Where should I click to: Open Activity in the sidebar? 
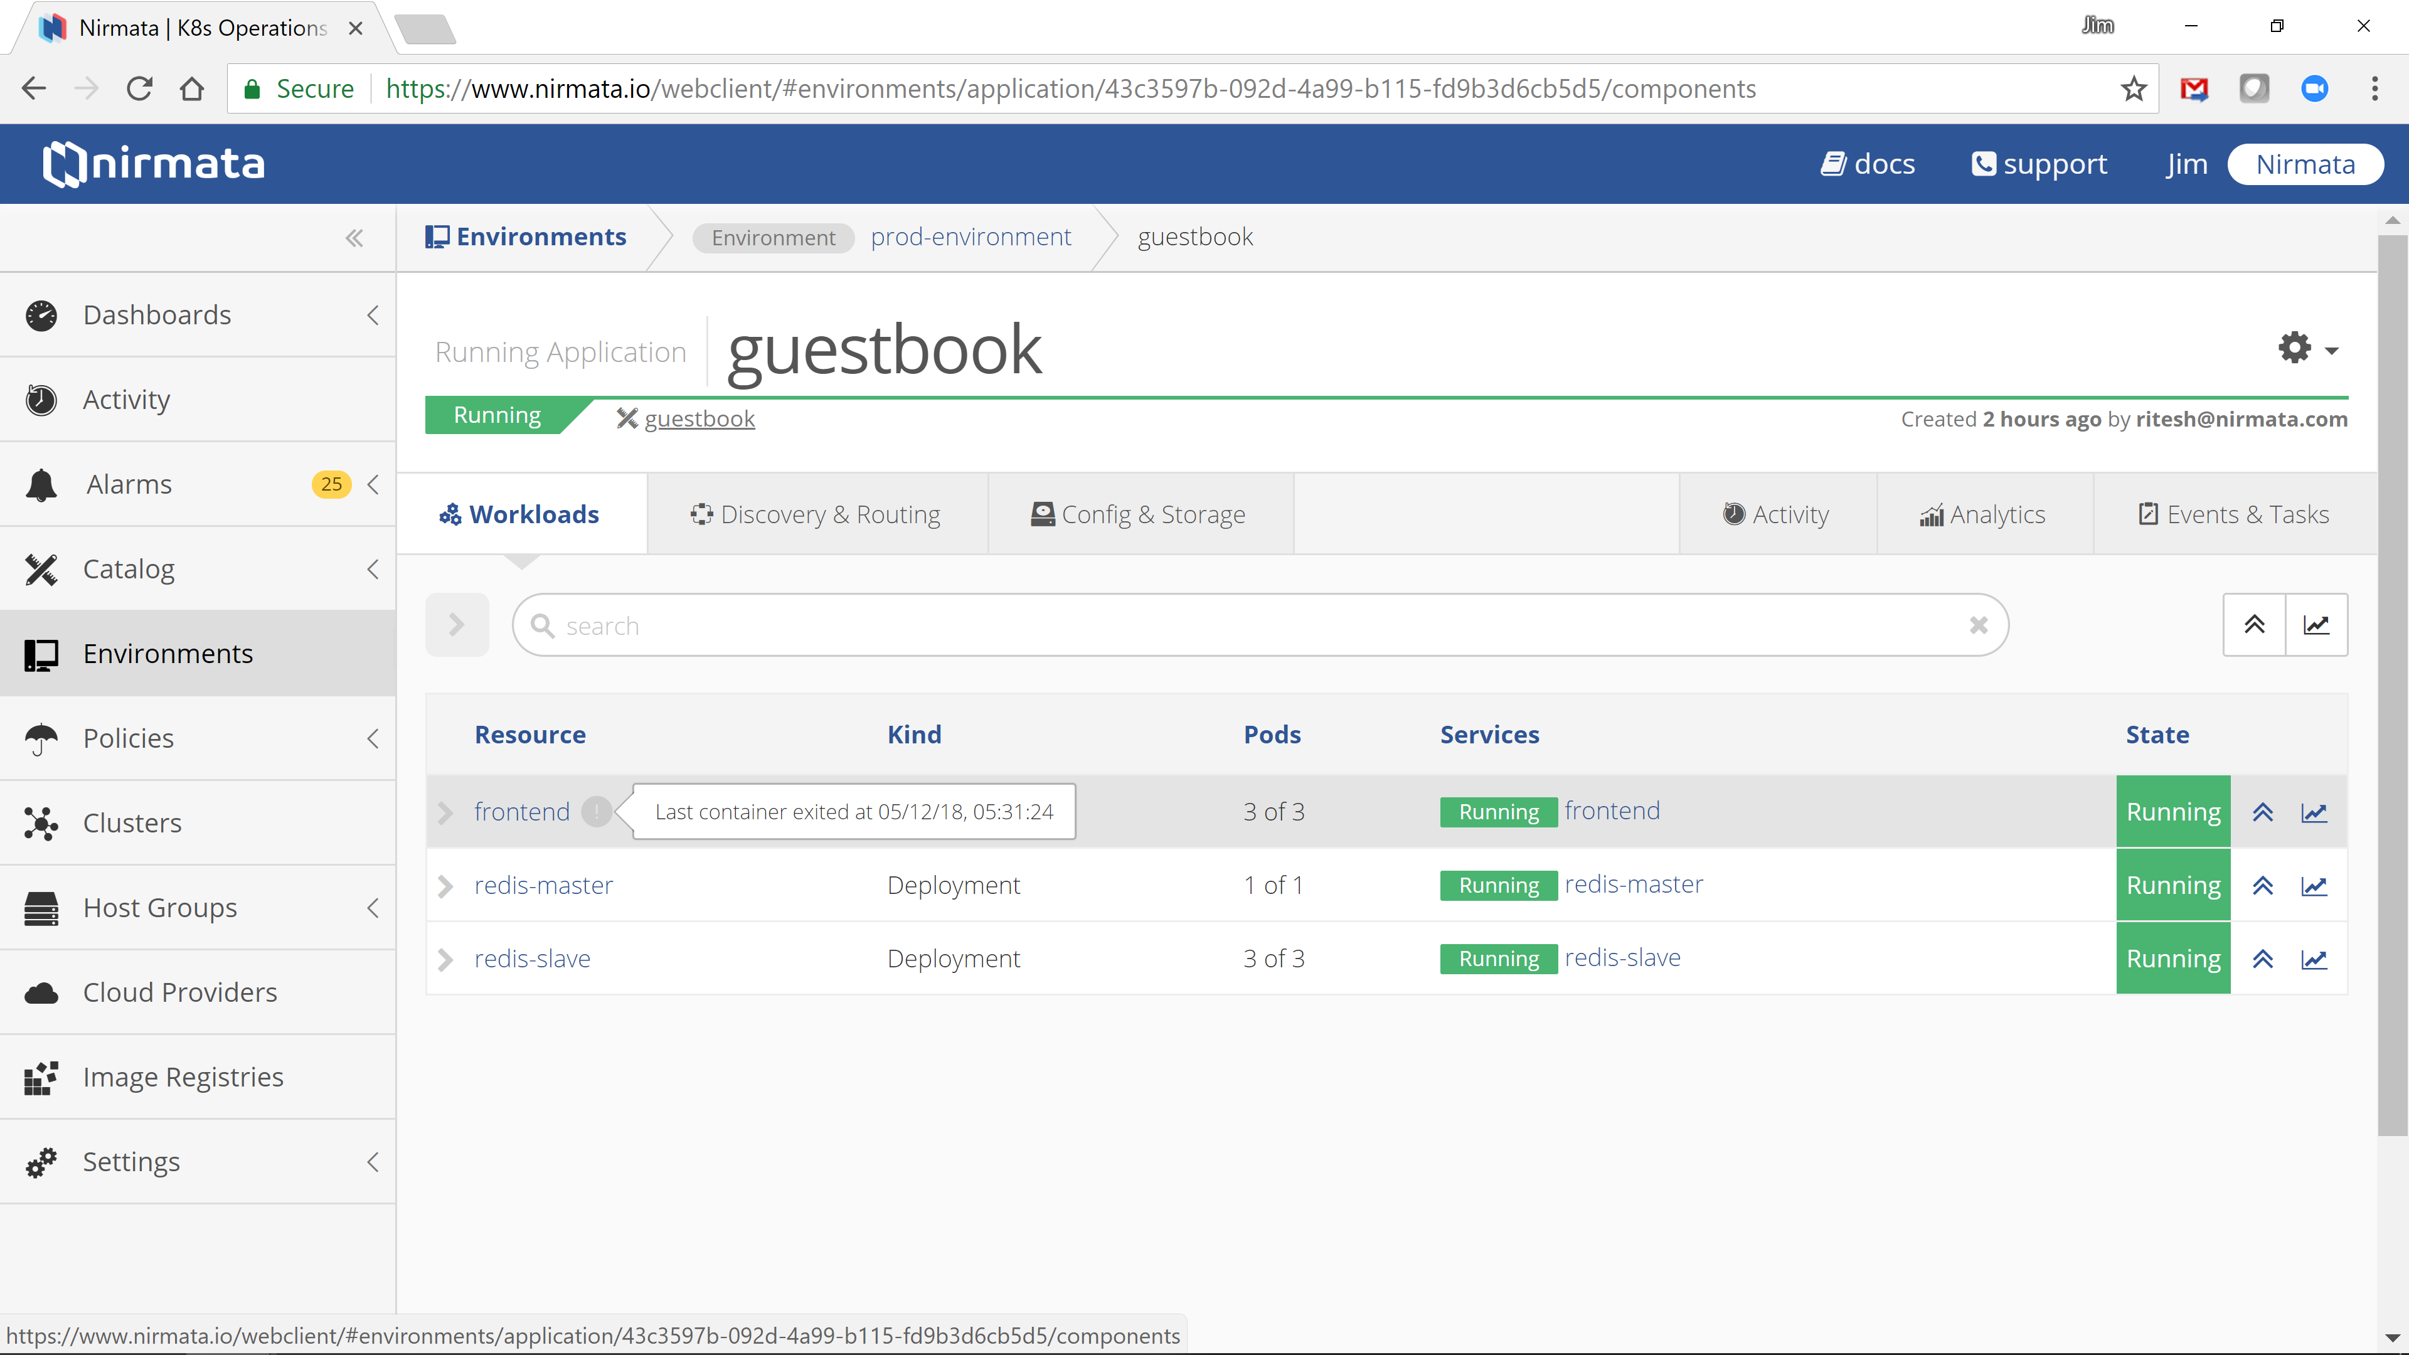pyautogui.click(x=126, y=400)
